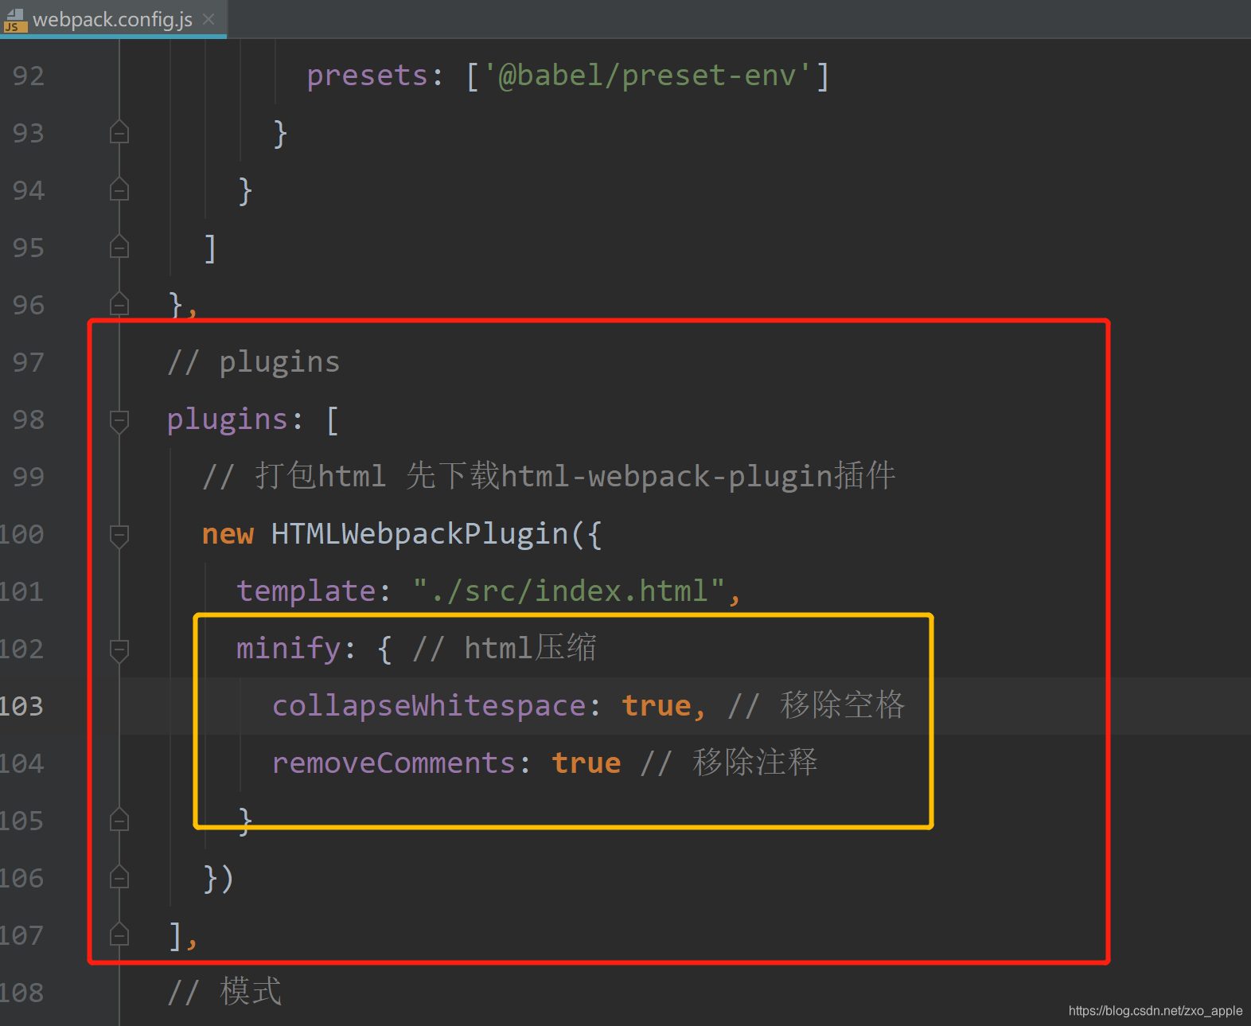Collapse the block ending at line 96
This screenshot has height=1026, width=1251.
point(119,304)
